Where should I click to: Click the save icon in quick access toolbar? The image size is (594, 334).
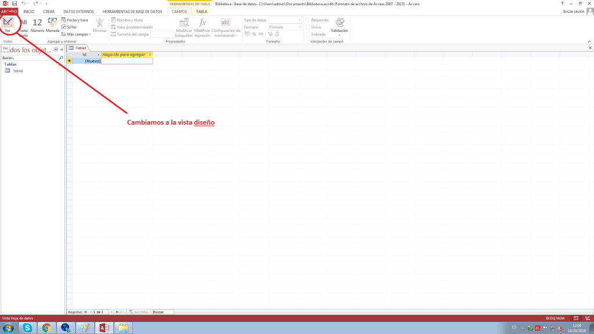coord(15,3)
